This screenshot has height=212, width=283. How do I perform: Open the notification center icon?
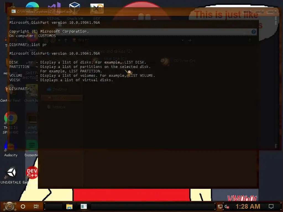click(x=271, y=206)
